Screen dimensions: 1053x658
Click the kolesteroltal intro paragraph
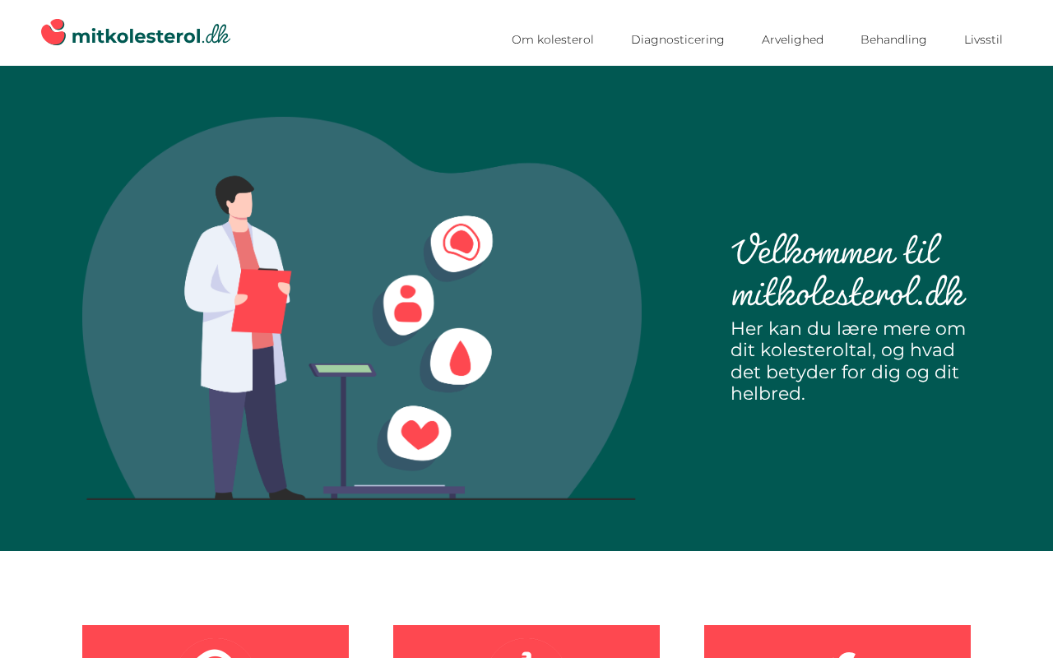[x=848, y=361]
